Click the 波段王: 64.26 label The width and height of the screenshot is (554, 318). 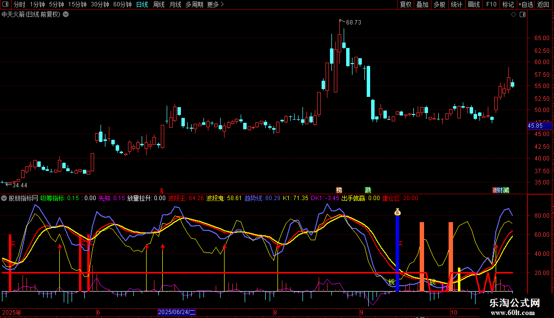[x=186, y=198]
